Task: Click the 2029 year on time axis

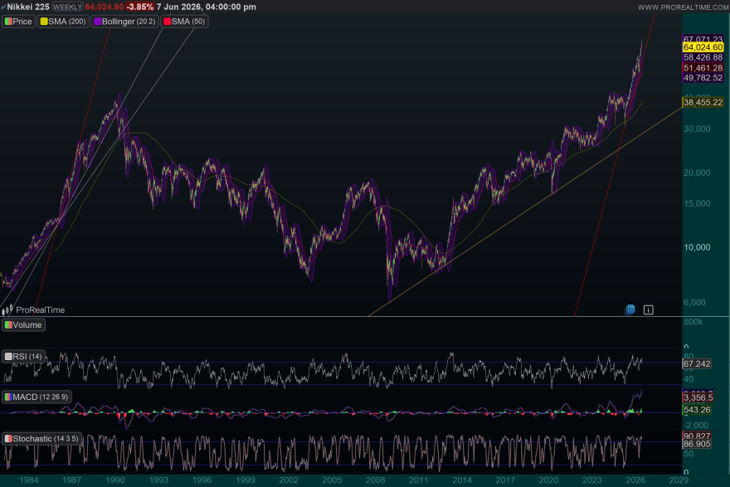Action: pos(679,480)
